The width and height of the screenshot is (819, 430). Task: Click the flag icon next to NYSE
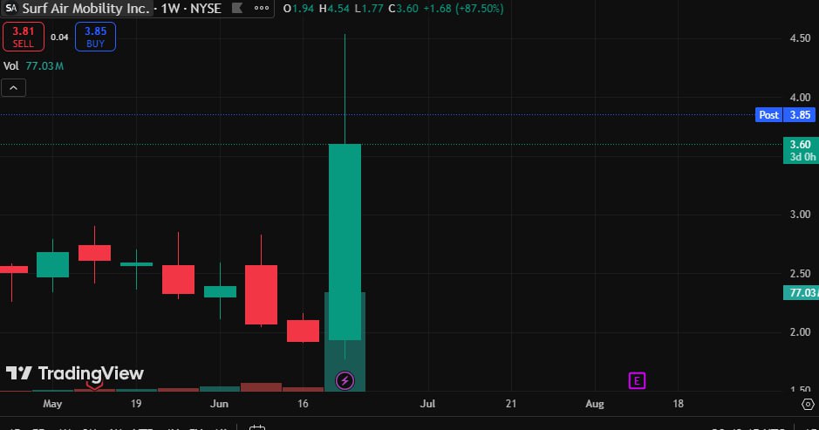click(237, 9)
